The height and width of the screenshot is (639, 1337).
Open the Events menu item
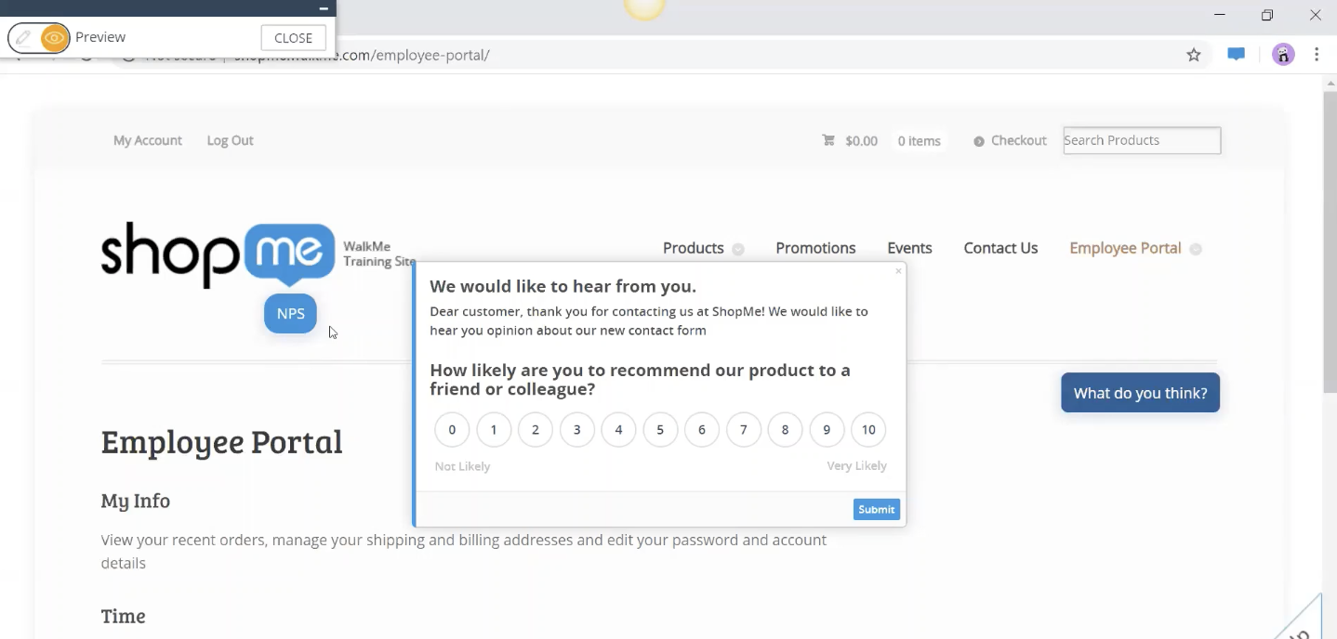coord(909,248)
